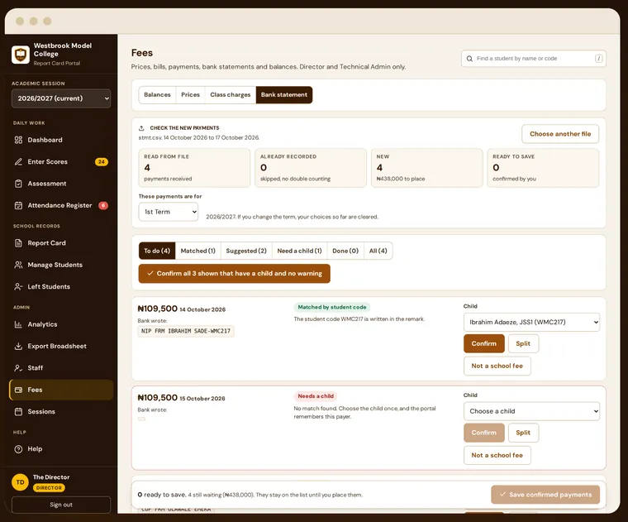628x522 pixels.
Task: Click the Help question mark icon
Action: point(18,449)
